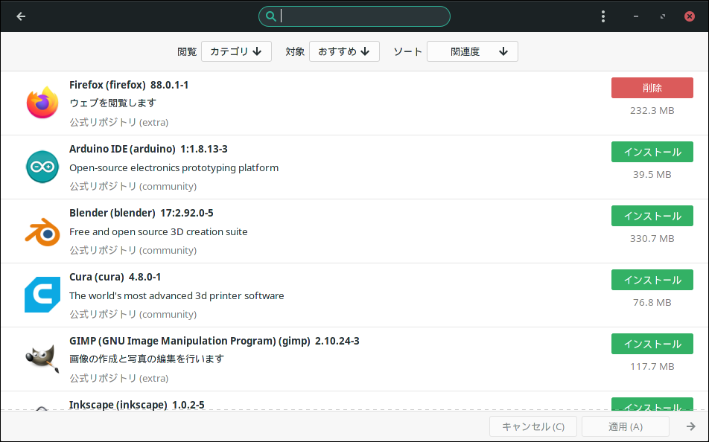Click Arduino's 公式リポジトリ (community) label
Image resolution: width=709 pixels, height=442 pixels.
click(x=133, y=186)
